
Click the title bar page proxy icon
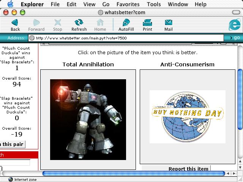point(101,13)
